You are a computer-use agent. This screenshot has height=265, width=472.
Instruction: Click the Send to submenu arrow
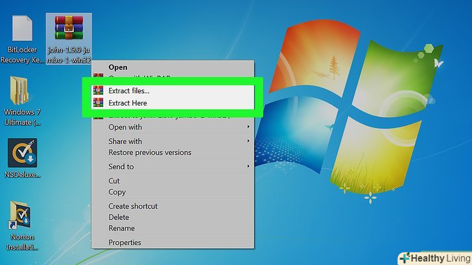coord(248,167)
